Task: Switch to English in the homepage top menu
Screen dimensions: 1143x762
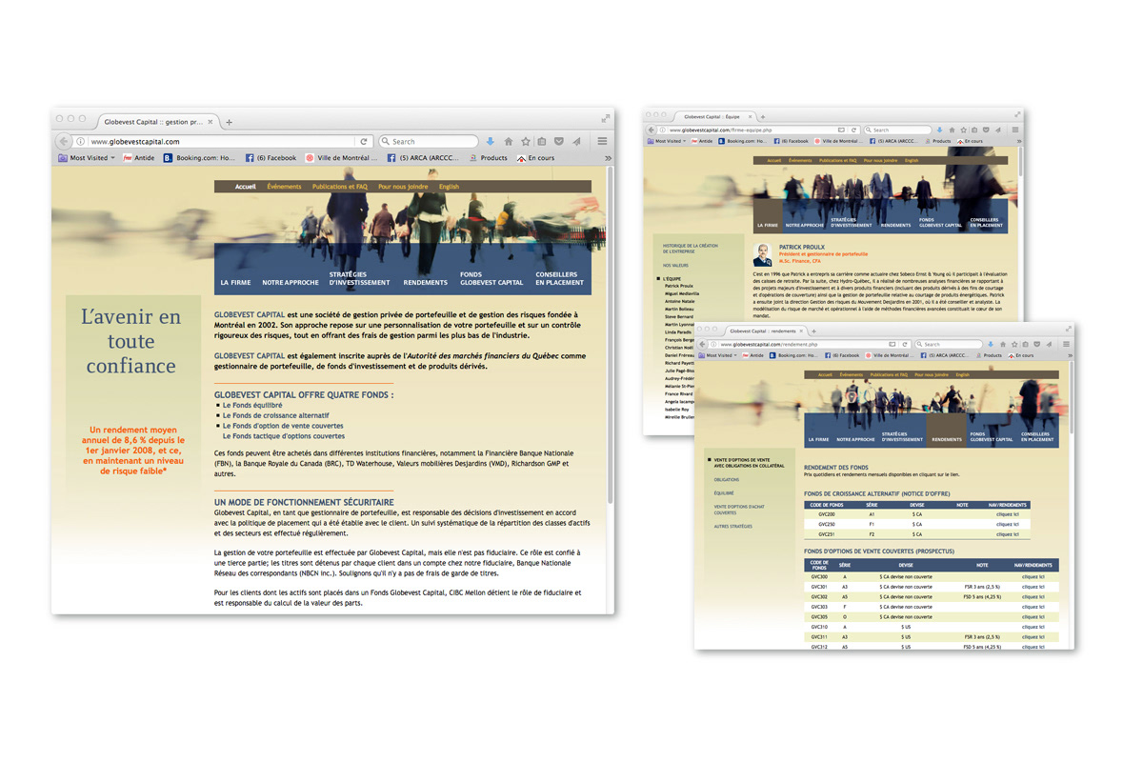Action: pos(449,187)
